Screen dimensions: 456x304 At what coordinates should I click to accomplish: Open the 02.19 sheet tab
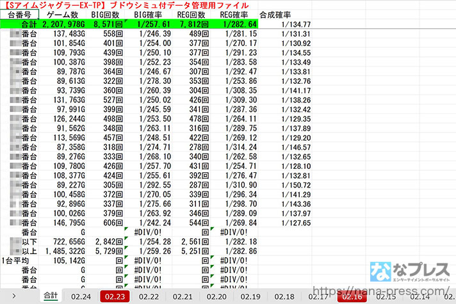(250, 296)
